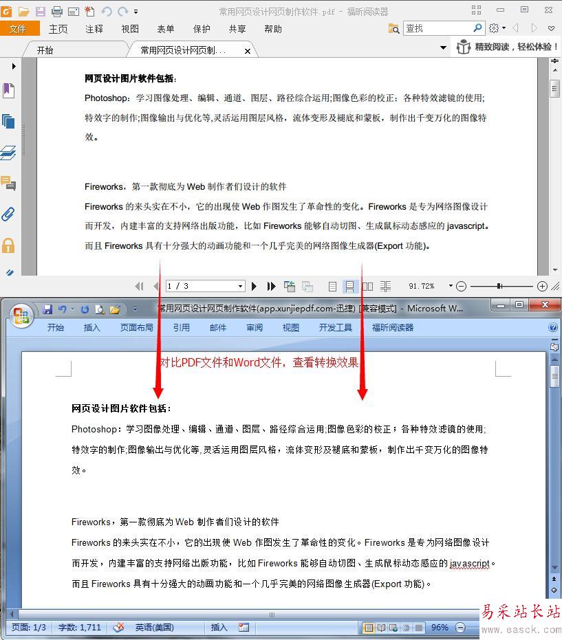Open the 帮助 tab in Foxit
This screenshot has height=640, width=562.
tap(273, 29)
